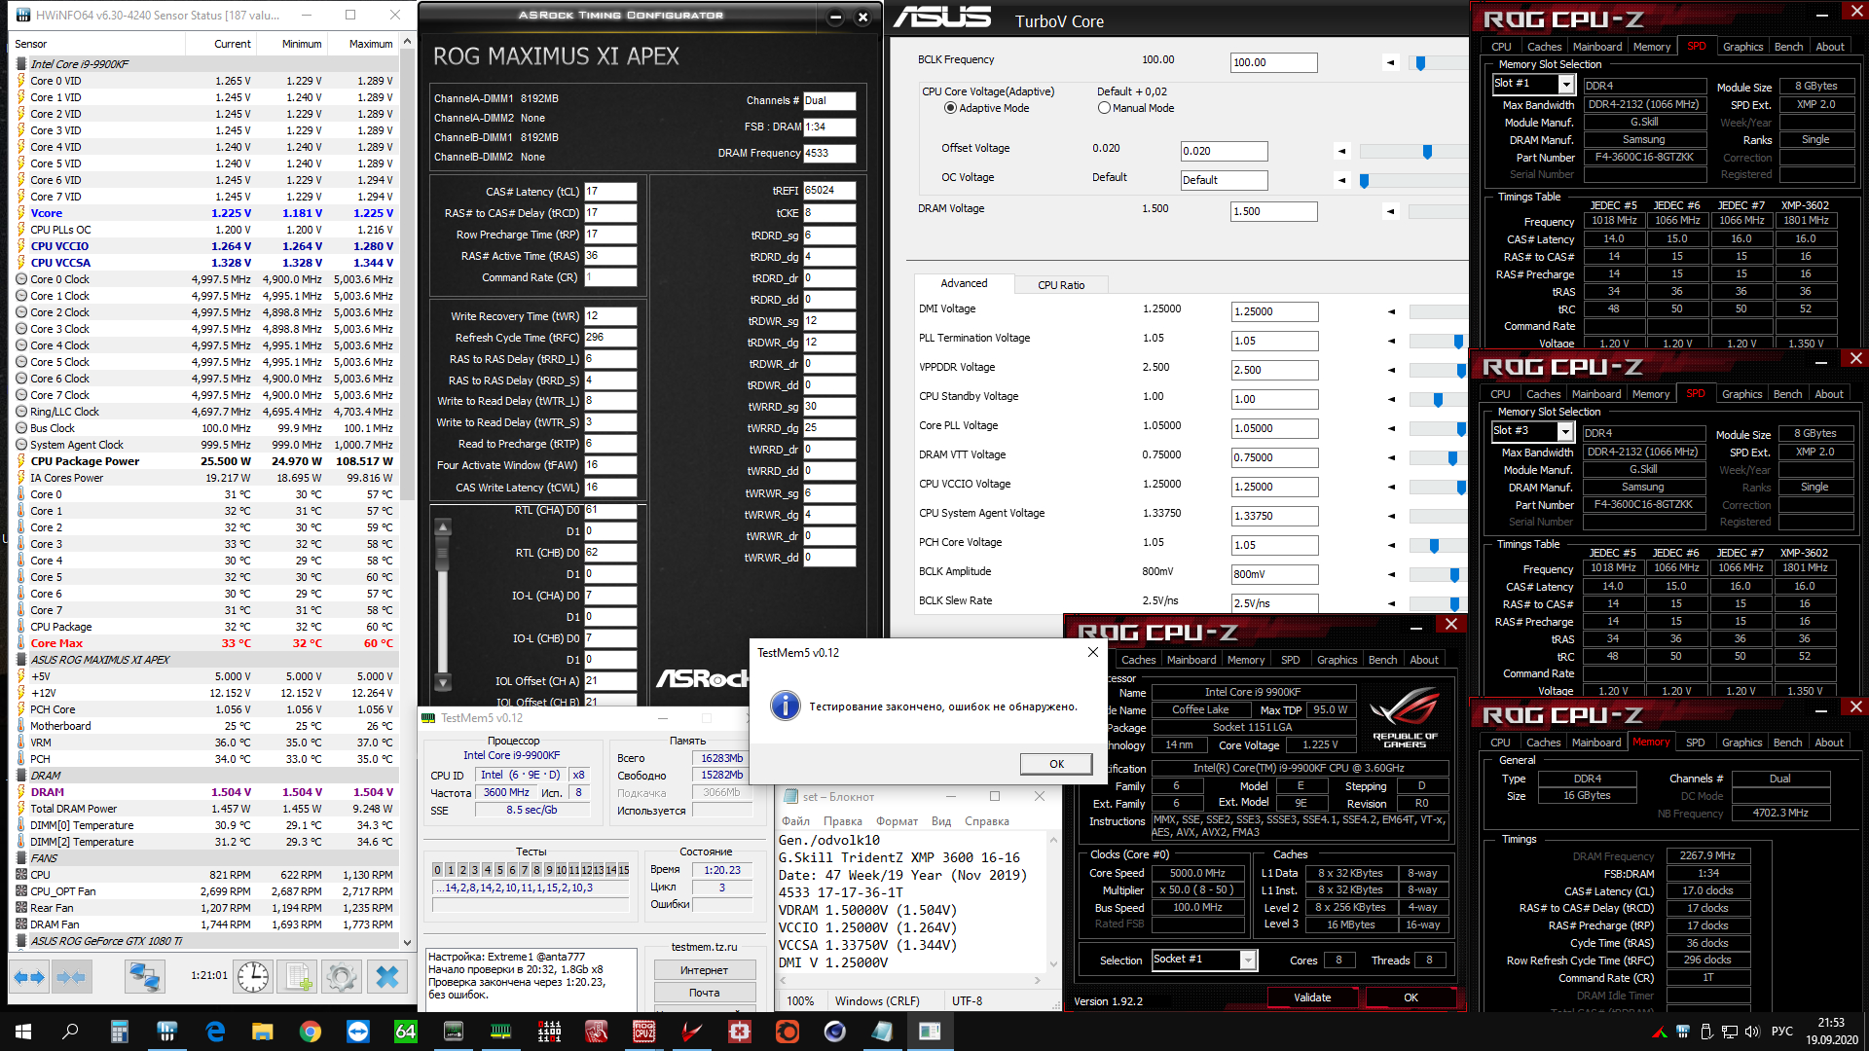Toggle test number 5 box in TestMem5

point(499,870)
